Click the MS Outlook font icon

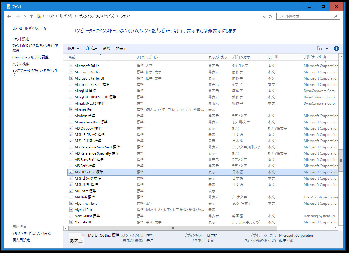71,128
